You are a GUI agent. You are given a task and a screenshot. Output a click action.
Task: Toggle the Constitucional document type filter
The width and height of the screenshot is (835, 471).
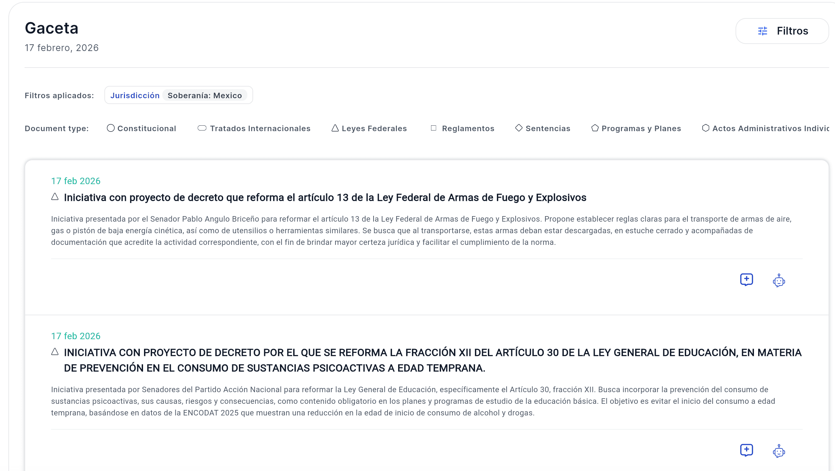[x=142, y=129]
